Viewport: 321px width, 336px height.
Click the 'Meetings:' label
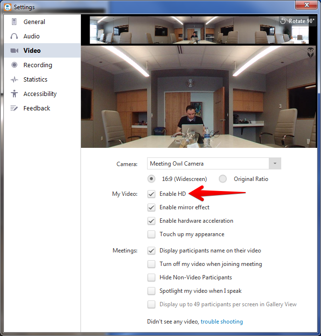(125, 251)
